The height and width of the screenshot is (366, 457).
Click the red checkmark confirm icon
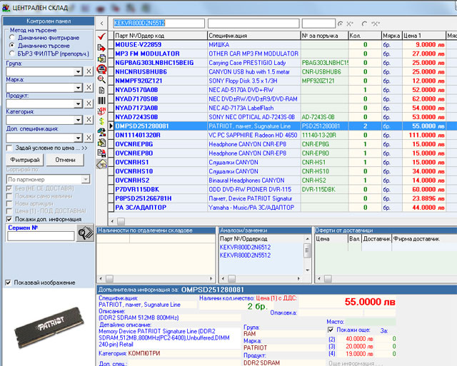pos(101,36)
